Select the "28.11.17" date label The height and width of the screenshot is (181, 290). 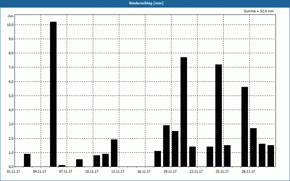248,172
